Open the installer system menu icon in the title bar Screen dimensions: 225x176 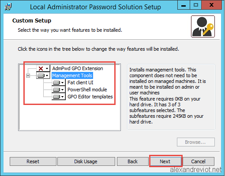pyautogui.click(x=8, y=7)
